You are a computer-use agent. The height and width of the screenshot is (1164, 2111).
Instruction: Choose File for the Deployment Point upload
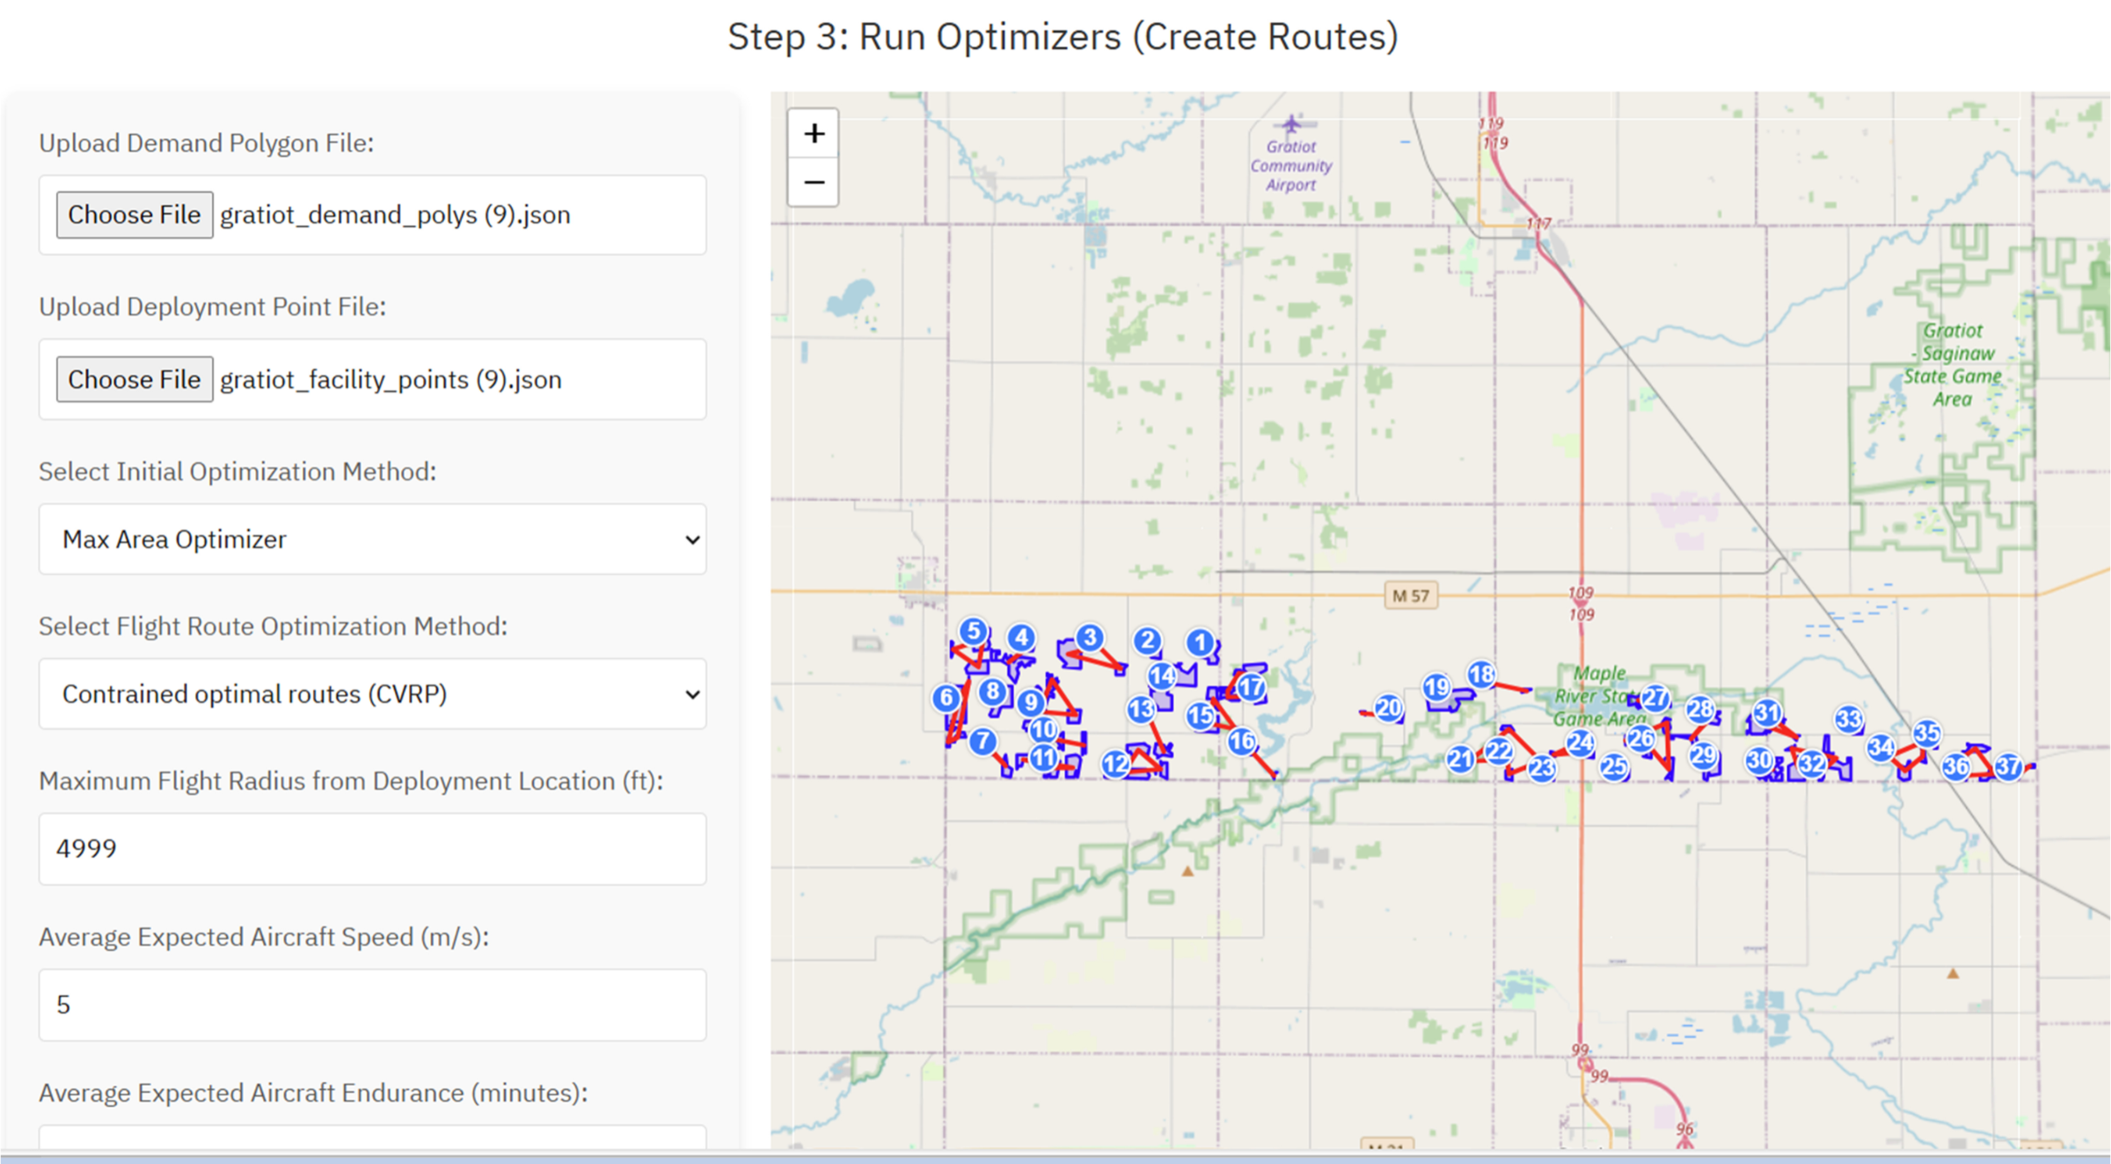pos(134,379)
